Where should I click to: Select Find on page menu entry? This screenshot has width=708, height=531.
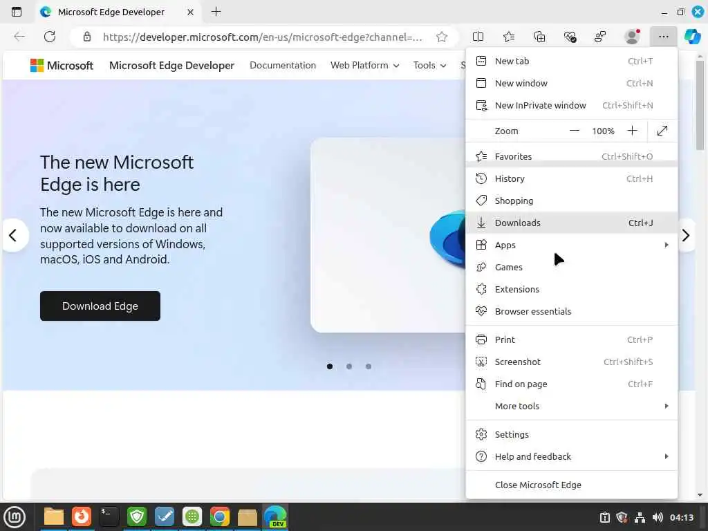pos(571,384)
